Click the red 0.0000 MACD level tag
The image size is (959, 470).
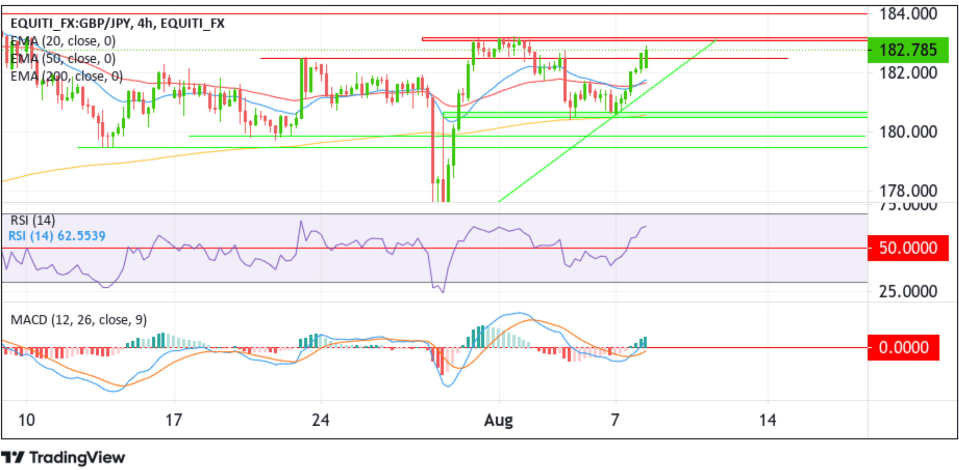[904, 348]
